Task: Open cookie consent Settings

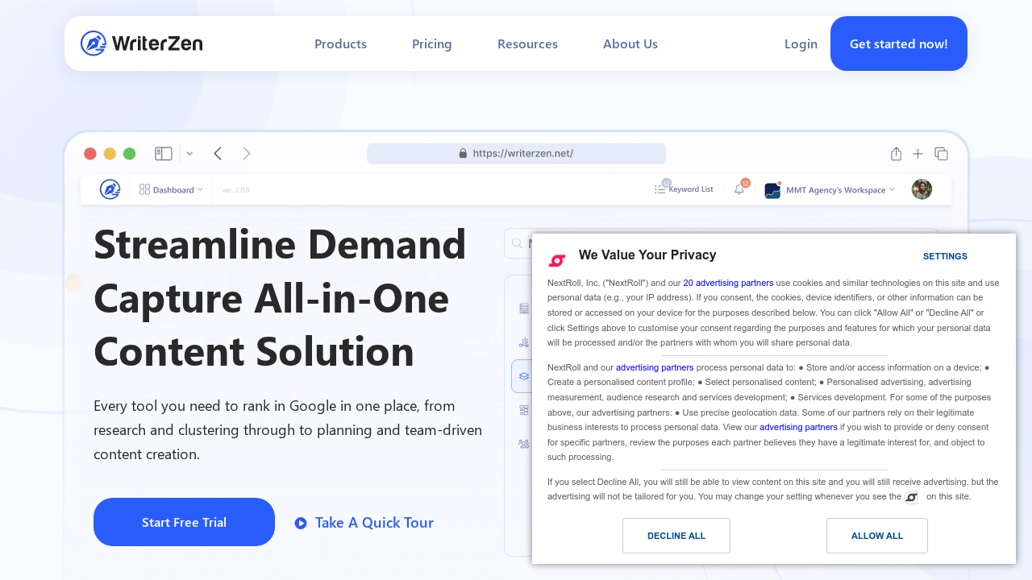Action: coord(944,256)
